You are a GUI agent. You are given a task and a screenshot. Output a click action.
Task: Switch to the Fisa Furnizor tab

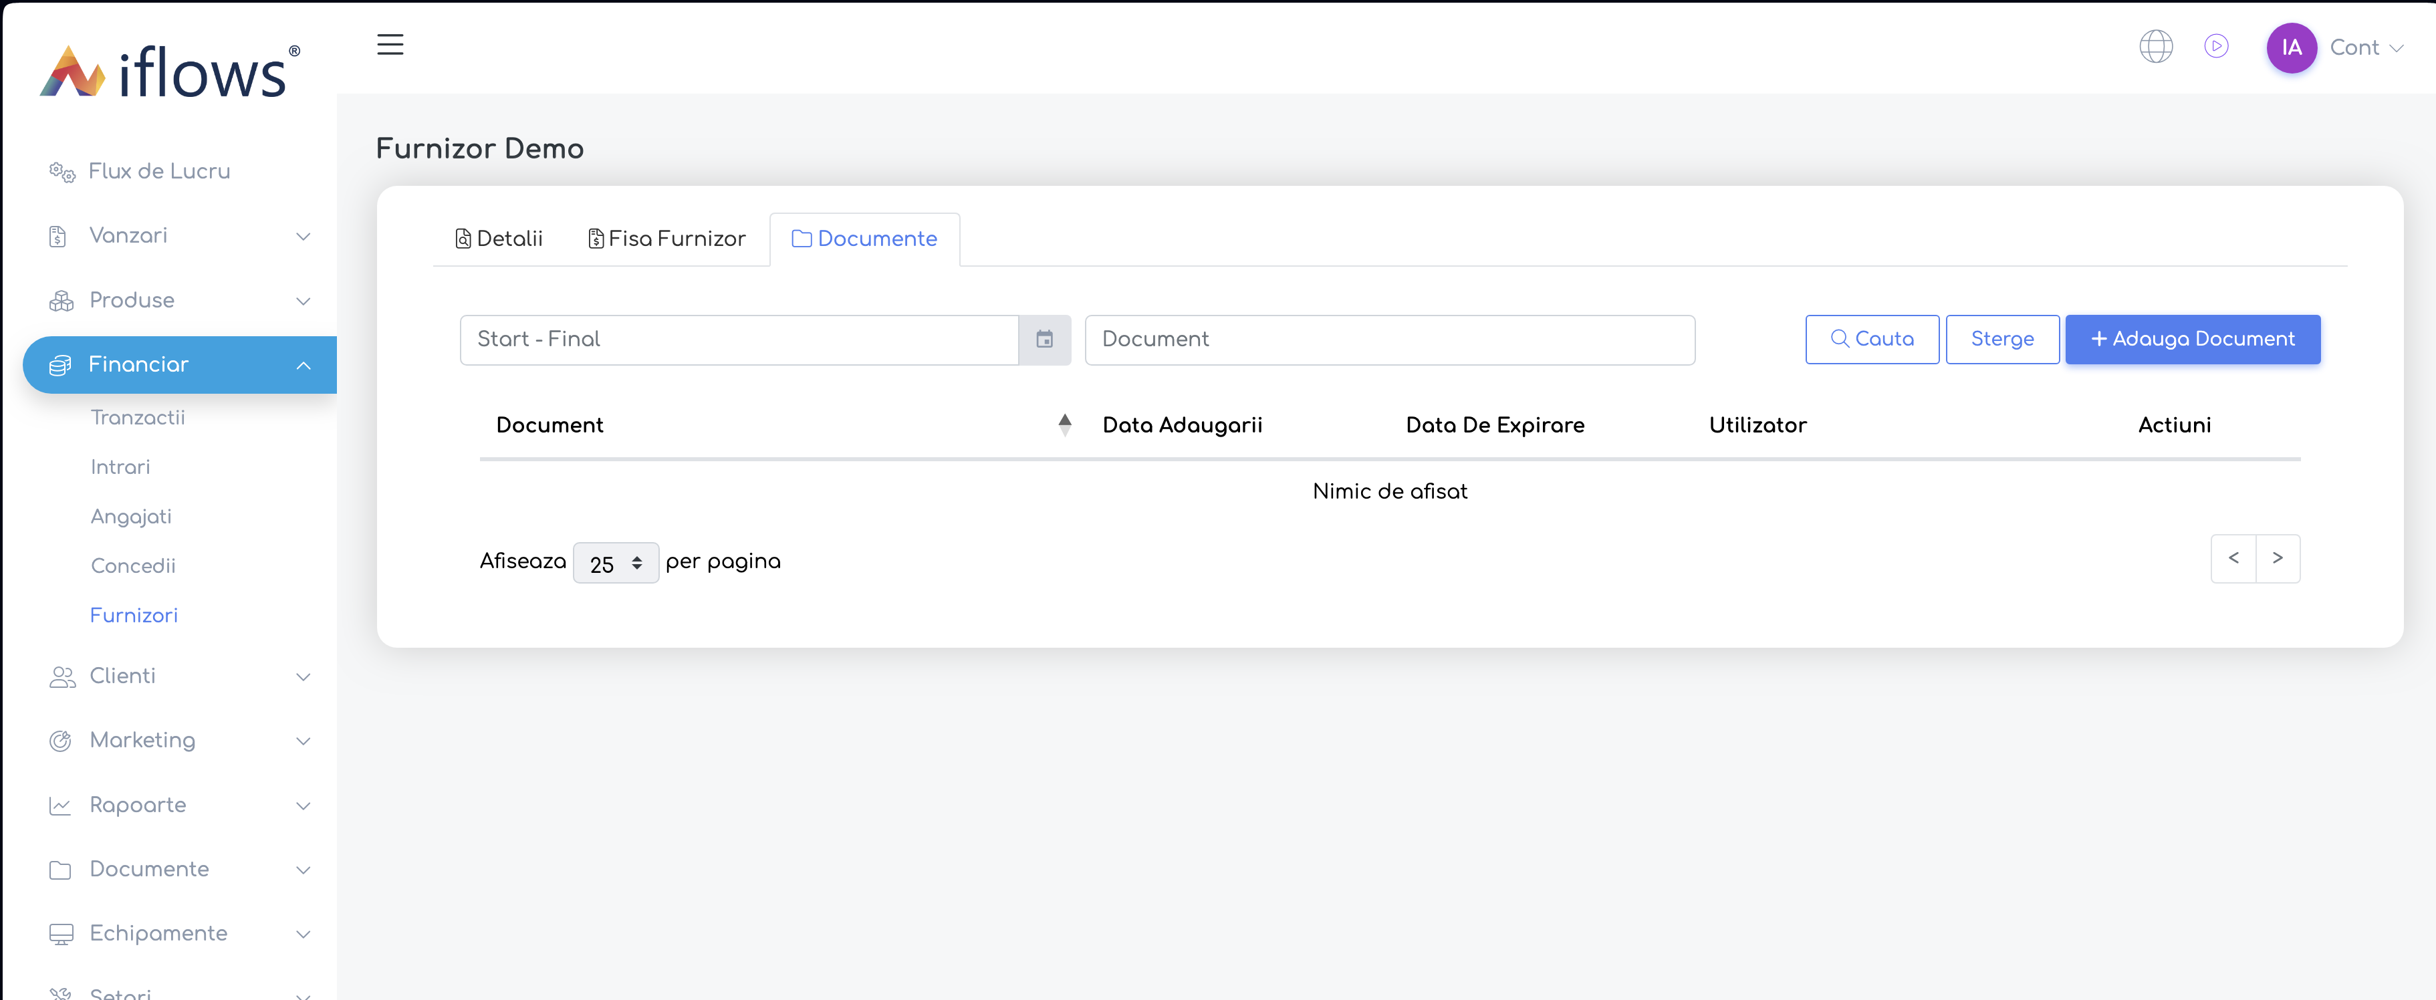coord(666,239)
